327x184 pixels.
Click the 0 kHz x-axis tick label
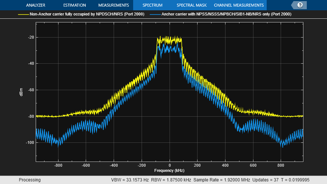(x=169, y=165)
